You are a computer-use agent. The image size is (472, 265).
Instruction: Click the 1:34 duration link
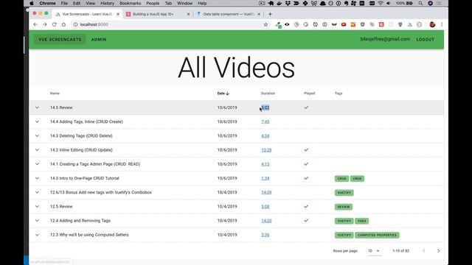coord(265,178)
